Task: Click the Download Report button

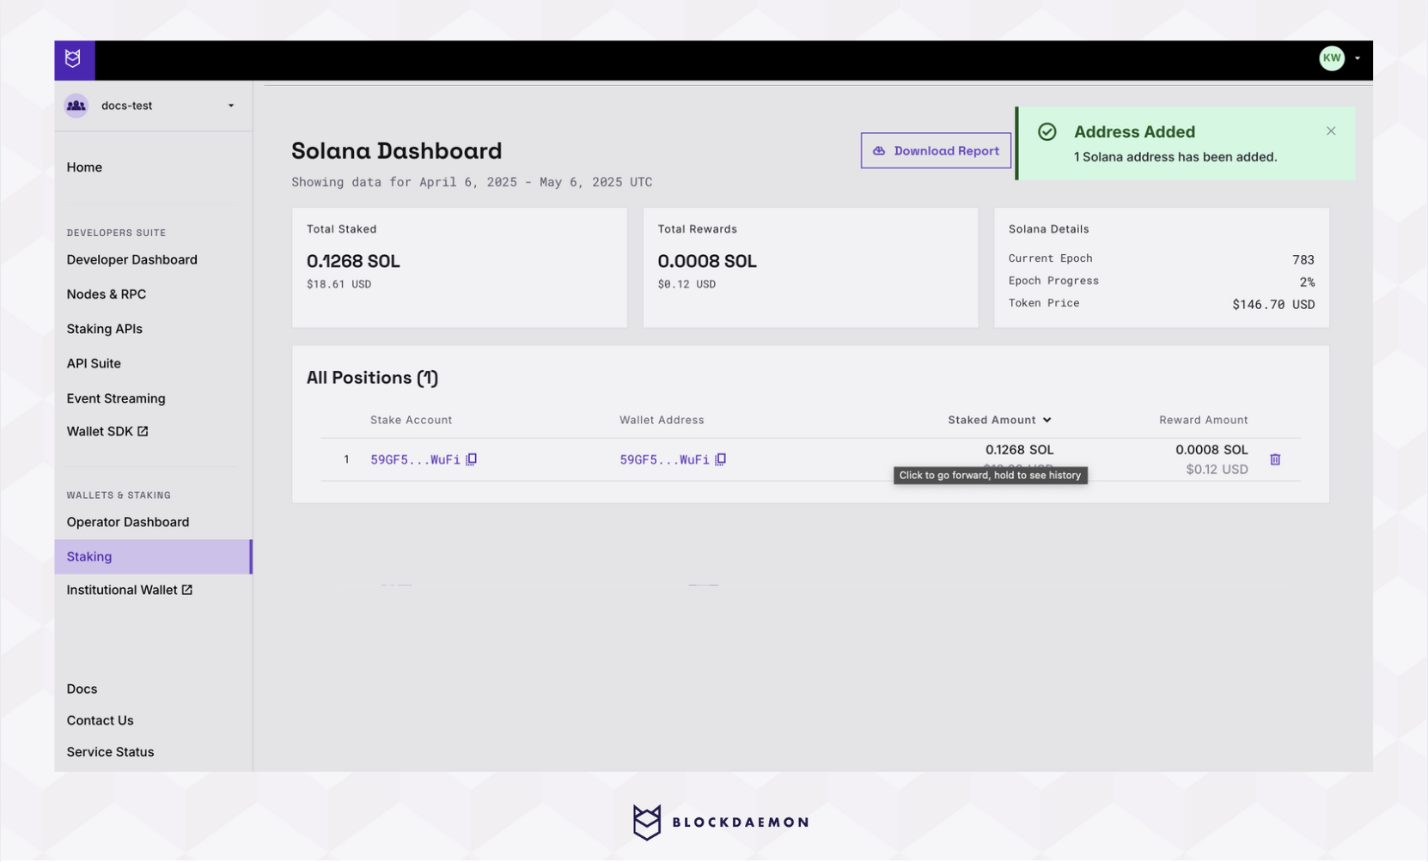Action: (936, 151)
